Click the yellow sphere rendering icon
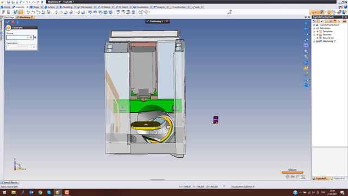The image size is (348, 196). (306, 68)
